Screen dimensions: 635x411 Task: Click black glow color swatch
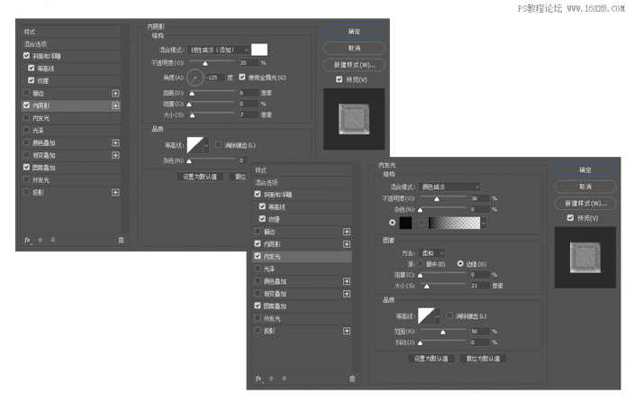point(405,223)
